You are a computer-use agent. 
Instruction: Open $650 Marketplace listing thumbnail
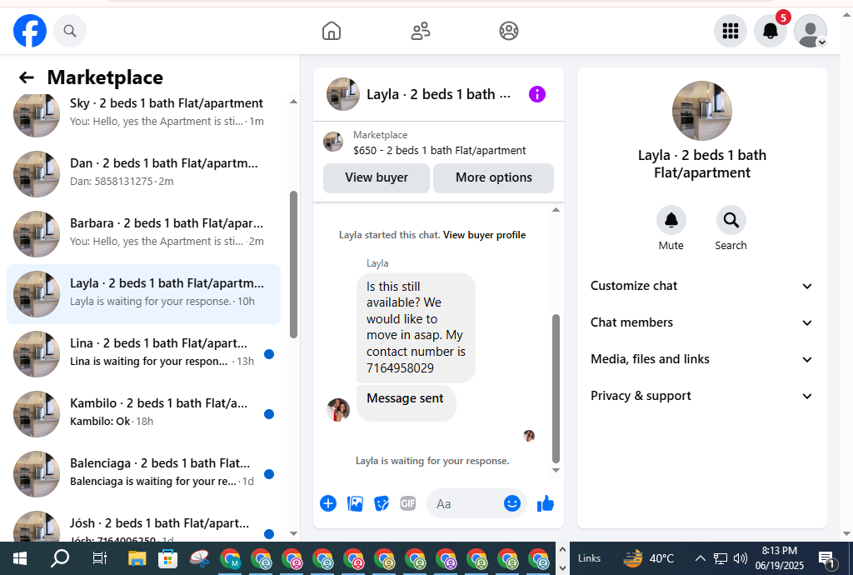click(333, 142)
